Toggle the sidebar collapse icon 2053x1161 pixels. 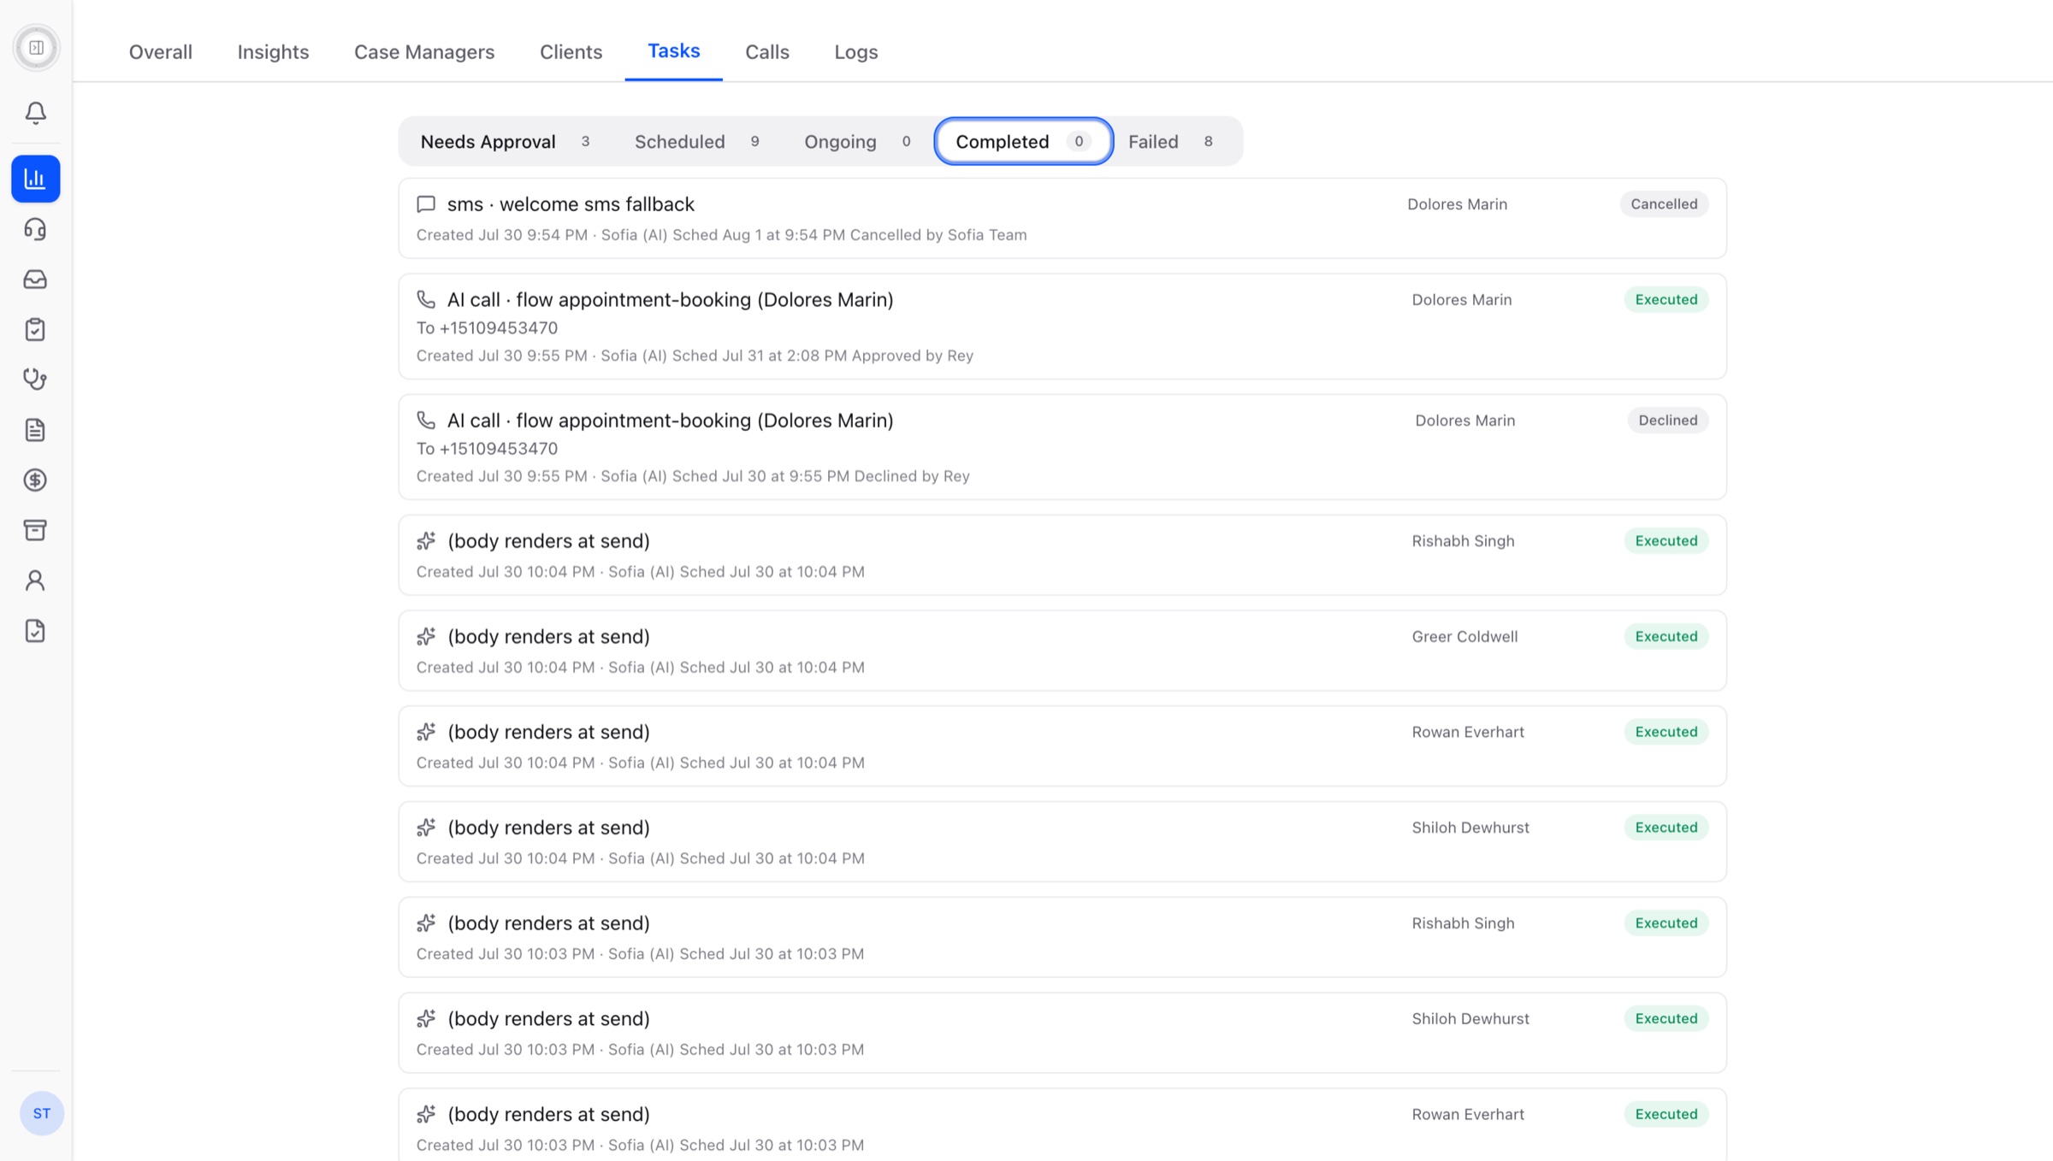click(x=36, y=48)
